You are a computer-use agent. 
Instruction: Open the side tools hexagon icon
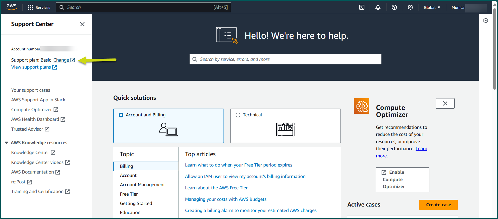pos(486,21)
